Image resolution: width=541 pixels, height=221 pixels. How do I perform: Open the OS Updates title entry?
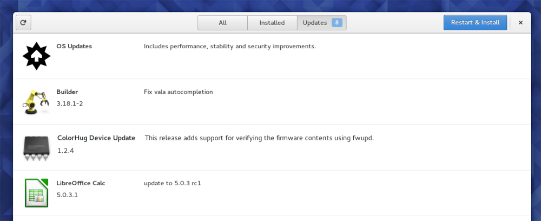[x=74, y=46]
